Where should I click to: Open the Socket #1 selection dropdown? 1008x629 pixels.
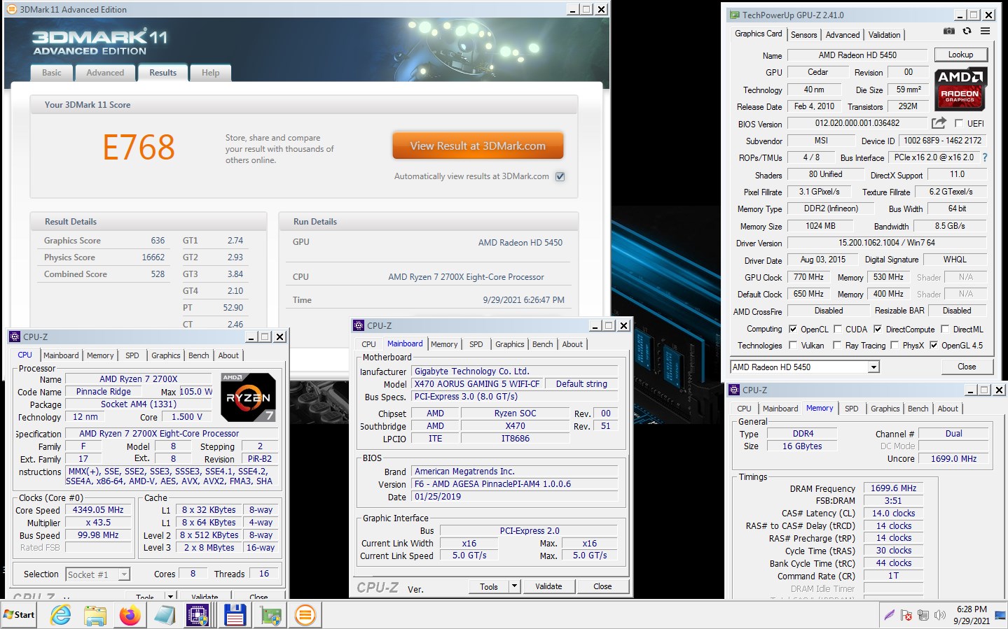[124, 574]
